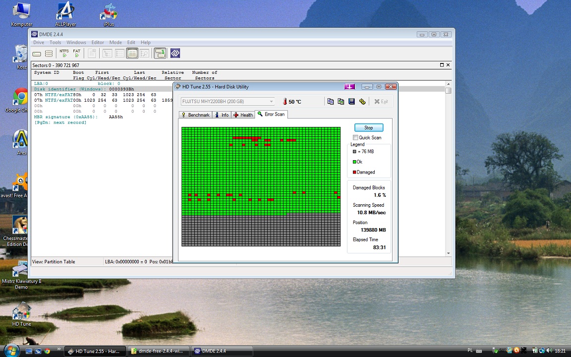Click the purple download arrow in HD Tune title bar
This screenshot has height=357, width=571.
tap(349, 87)
